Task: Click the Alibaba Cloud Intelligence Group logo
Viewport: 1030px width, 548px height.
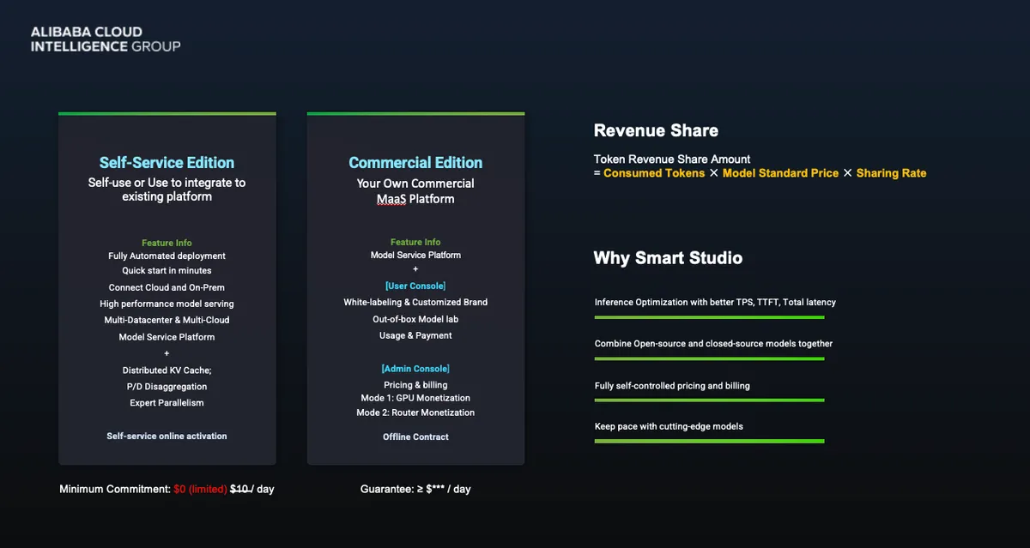Action: 106,39
